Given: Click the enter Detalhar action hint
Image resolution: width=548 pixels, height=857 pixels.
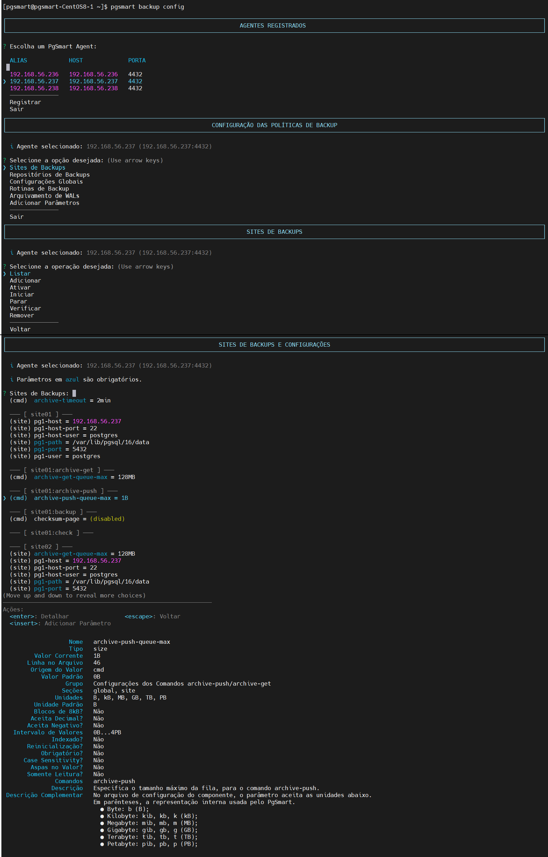Looking at the screenshot, I should (x=39, y=616).
